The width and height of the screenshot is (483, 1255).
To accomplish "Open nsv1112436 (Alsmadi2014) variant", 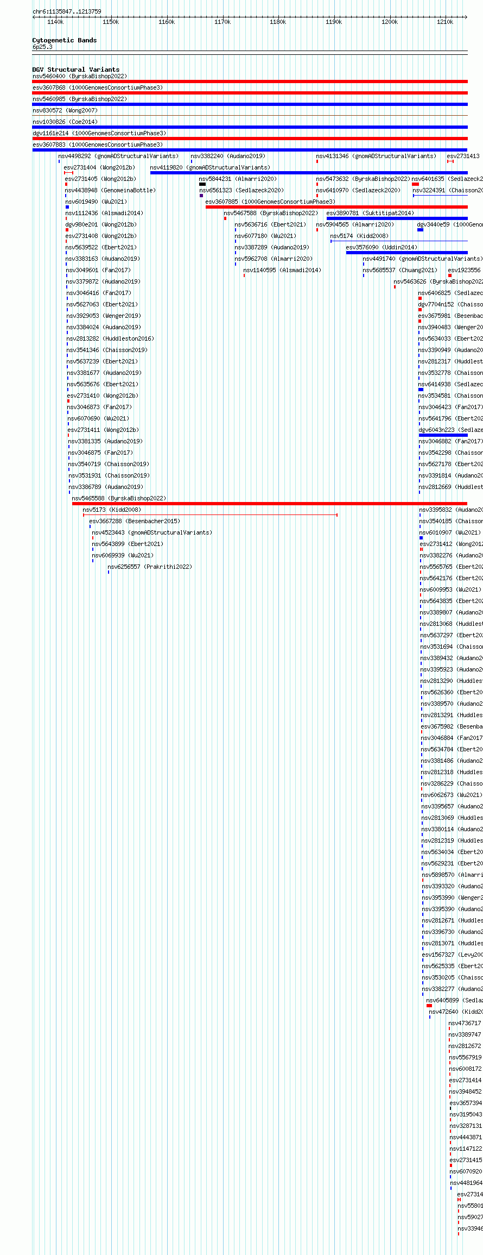I will pos(105,213).
